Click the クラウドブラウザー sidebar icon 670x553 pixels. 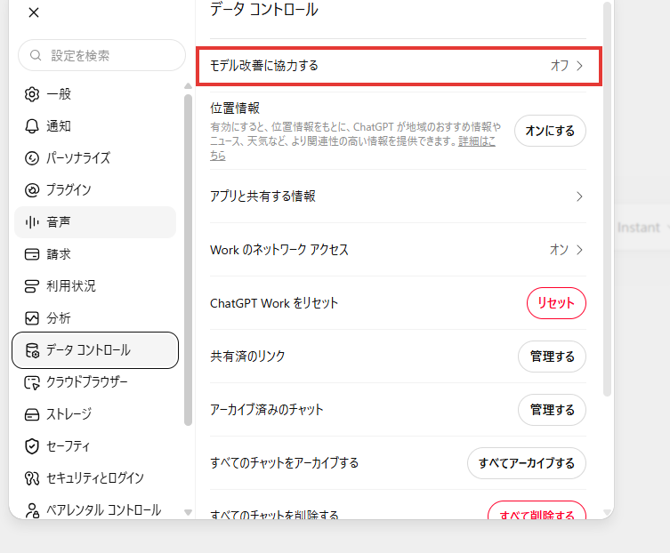pyautogui.click(x=32, y=382)
